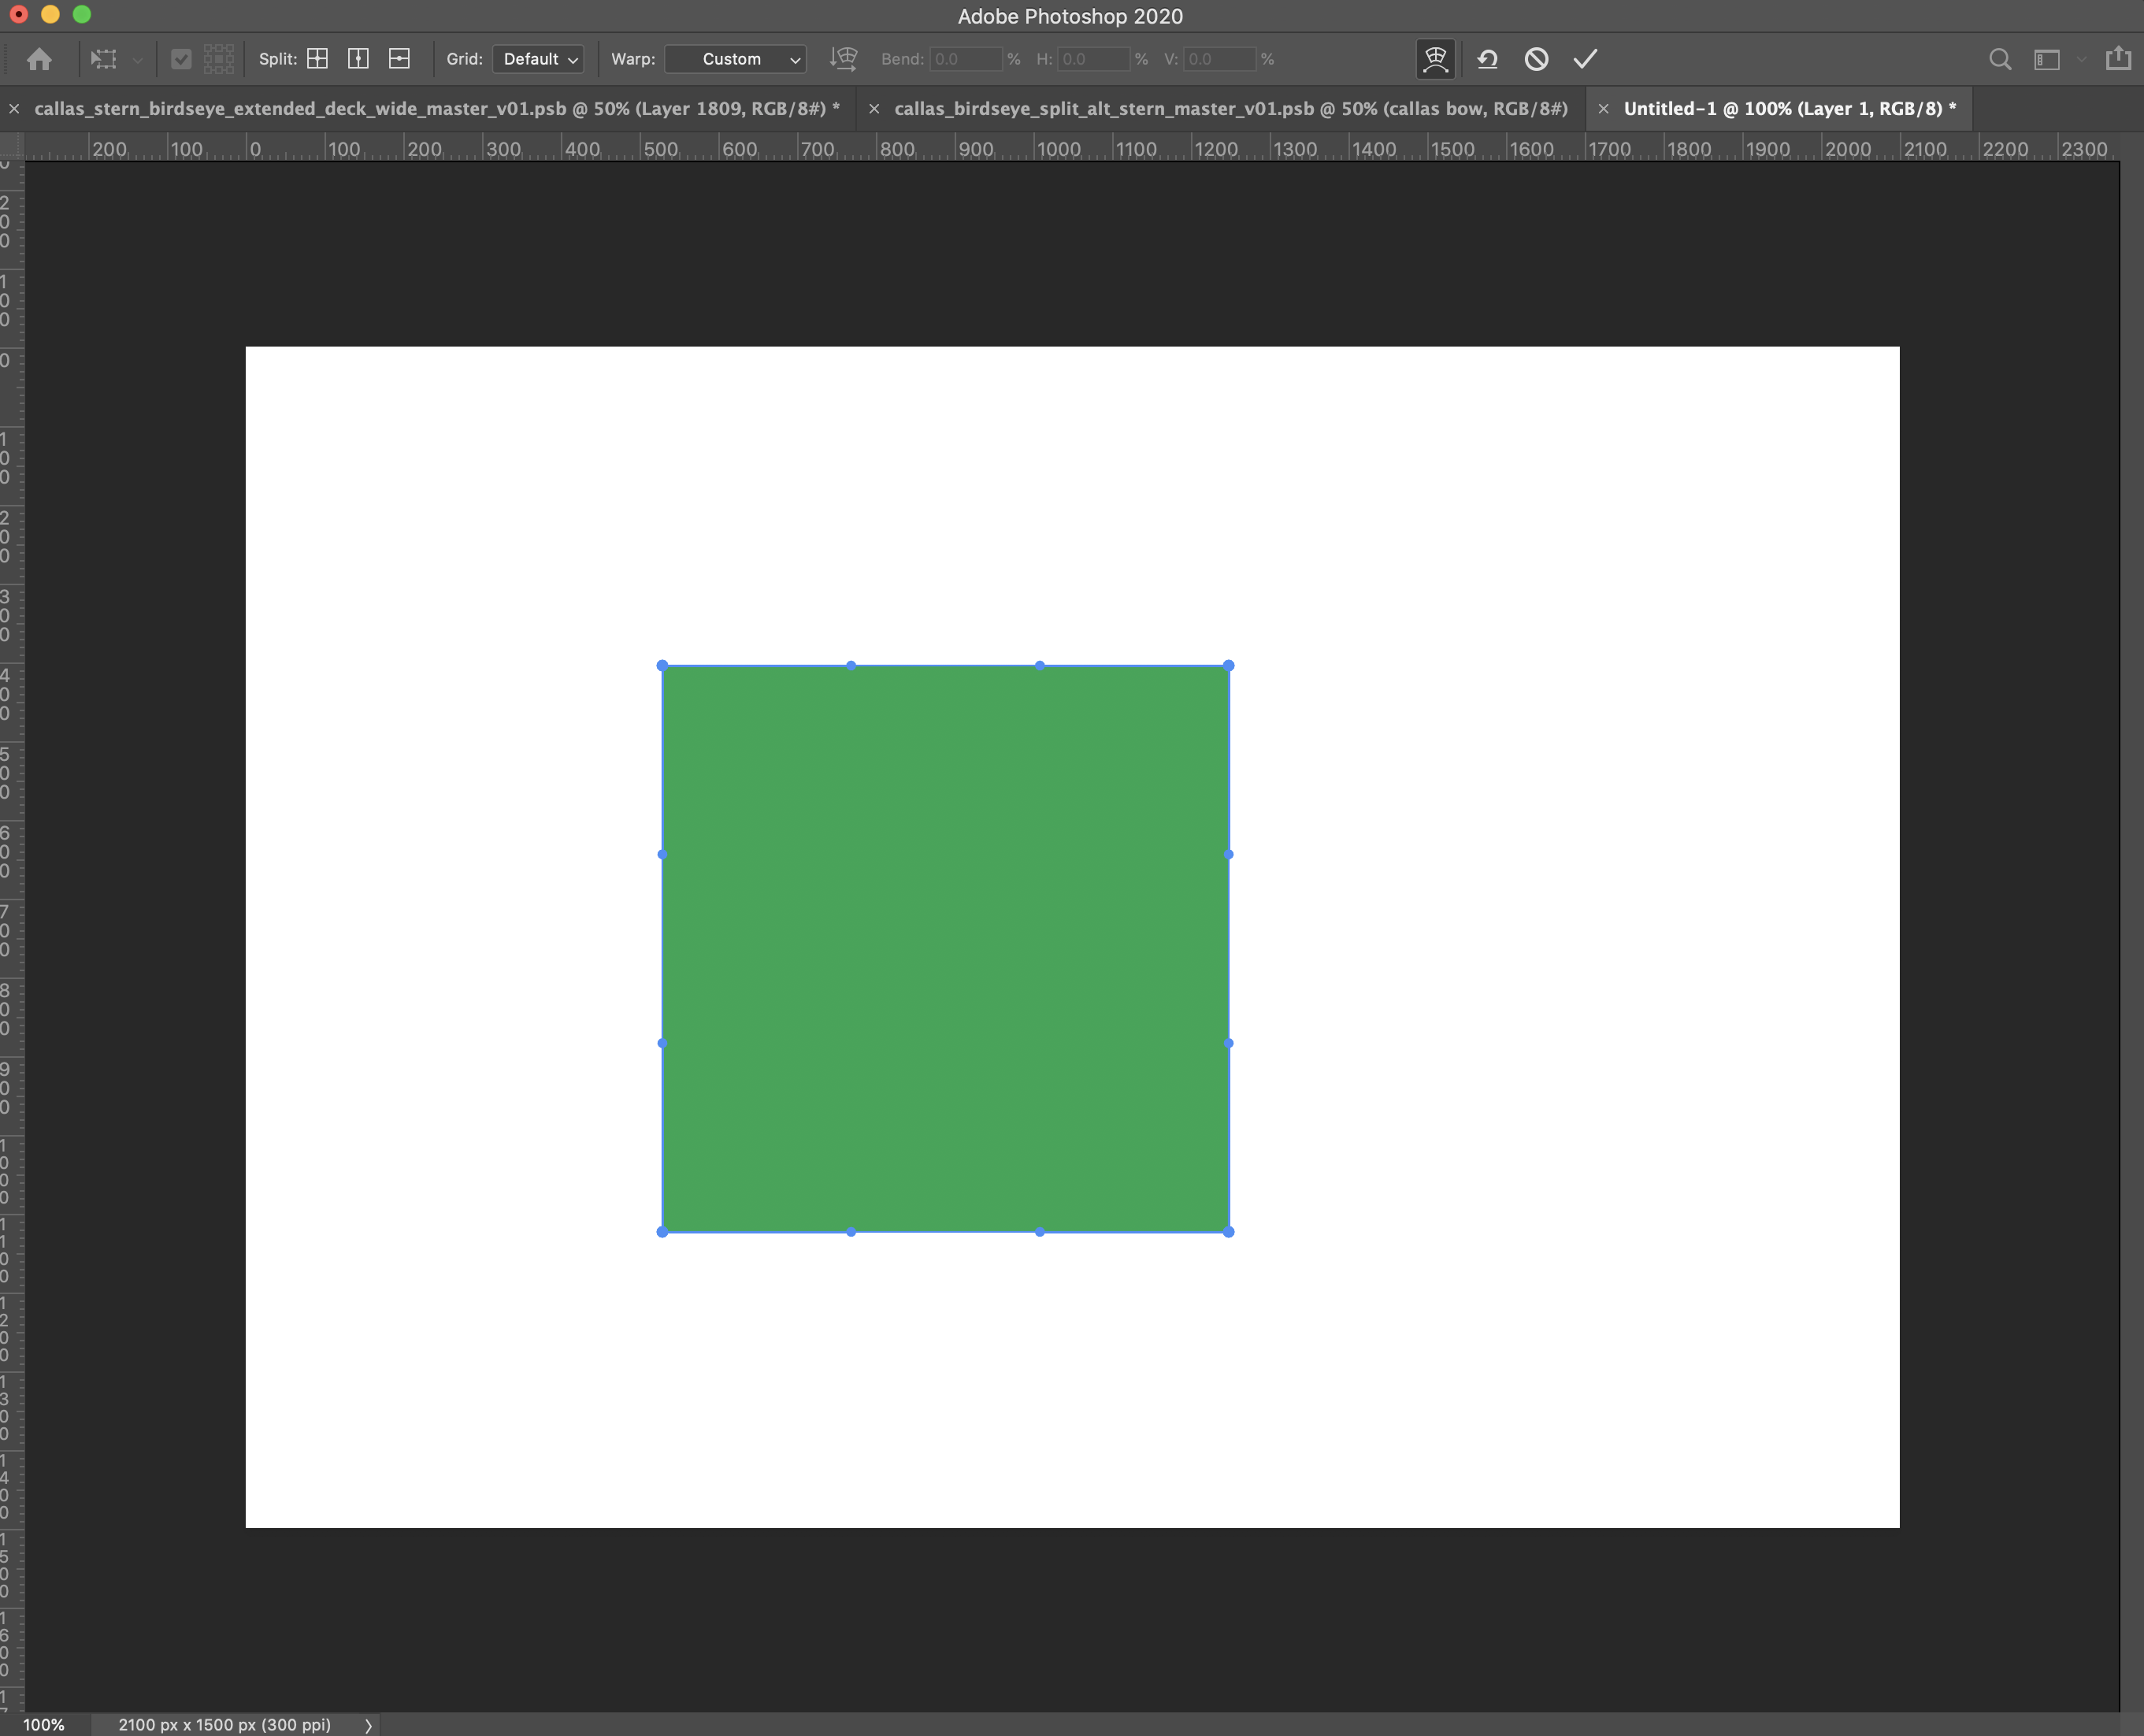Click the Bend percentage field
Viewport: 2144px width, 1736px height.
[x=966, y=59]
